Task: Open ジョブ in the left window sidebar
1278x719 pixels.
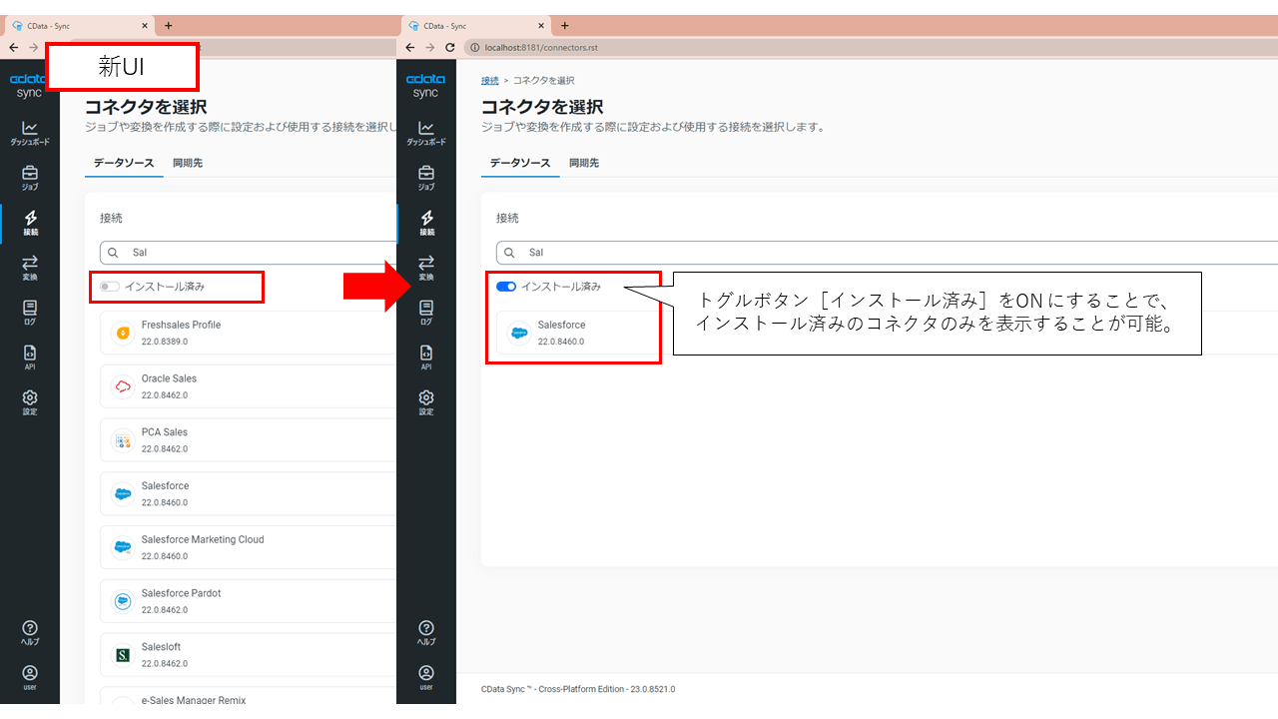Action: [30, 178]
